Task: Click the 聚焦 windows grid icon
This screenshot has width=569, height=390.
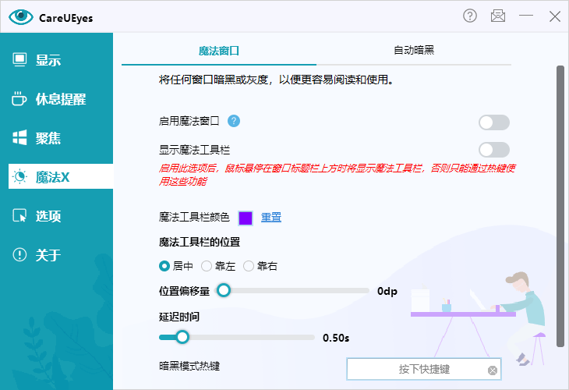Action: (20, 138)
